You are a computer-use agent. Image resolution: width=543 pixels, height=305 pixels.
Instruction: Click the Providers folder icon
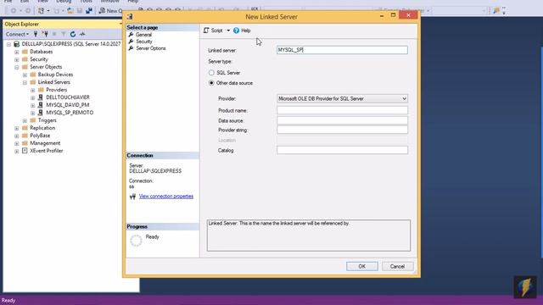(41, 90)
